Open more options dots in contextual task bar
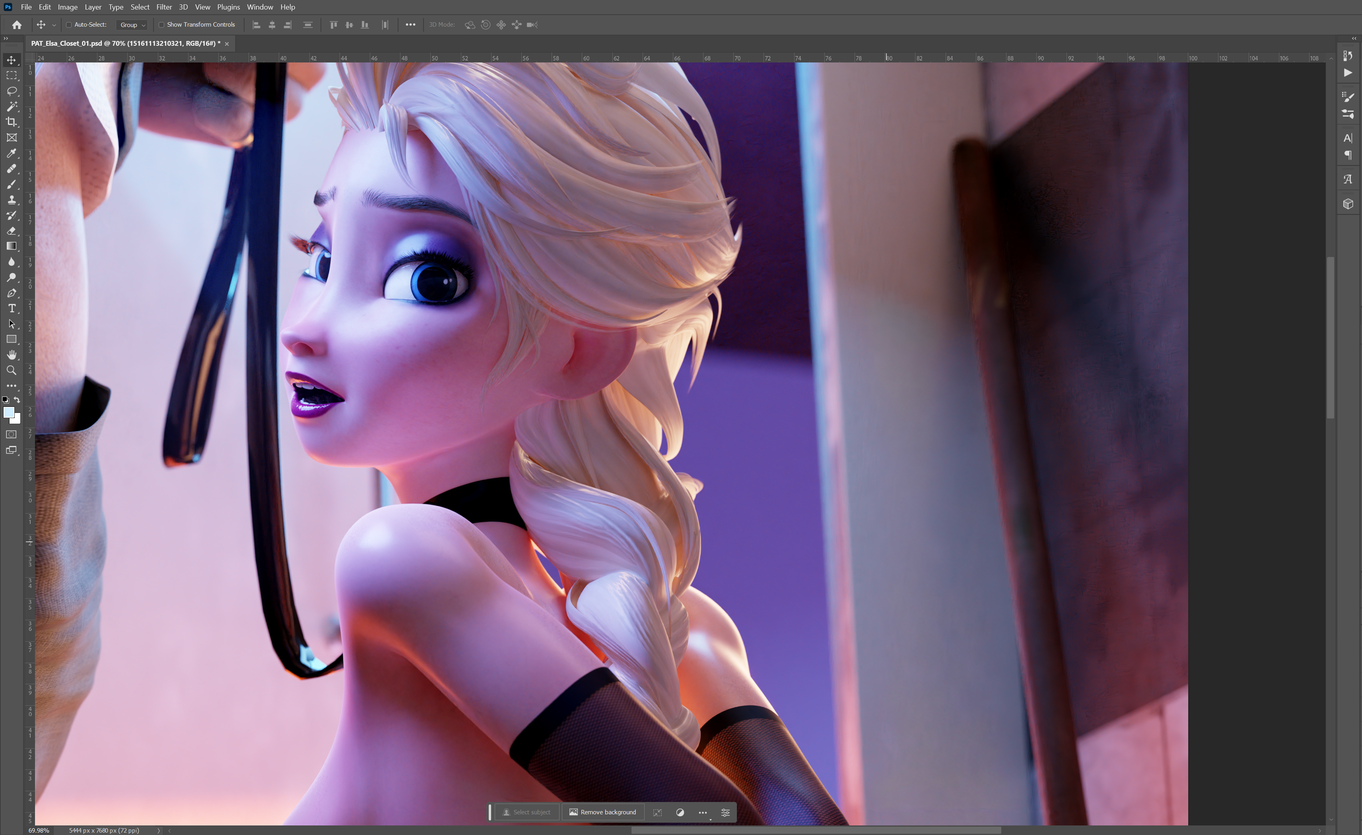 pyautogui.click(x=703, y=812)
